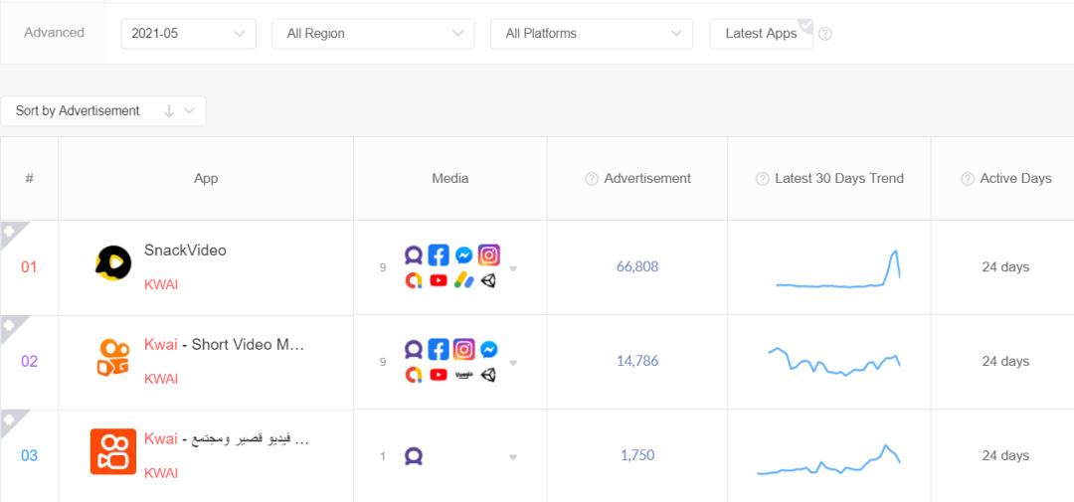Click YouTube icon in SnackVideo row
This screenshot has height=502, width=1074.
[x=439, y=280]
